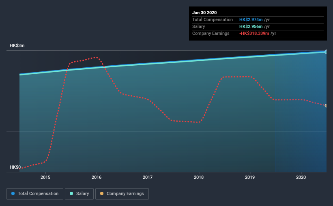This screenshot has height=206, width=333.
Task: Click the Total Compensation label in tooltip
Action: pyautogui.click(x=213, y=19)
